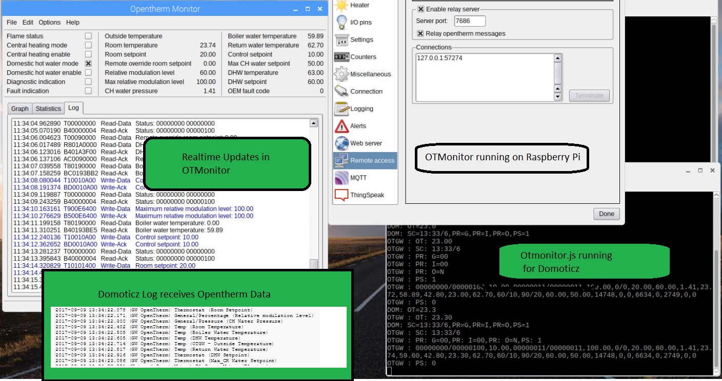Minimize the terminal window
This screenshot has width=722, height=381.
(688, 171)
